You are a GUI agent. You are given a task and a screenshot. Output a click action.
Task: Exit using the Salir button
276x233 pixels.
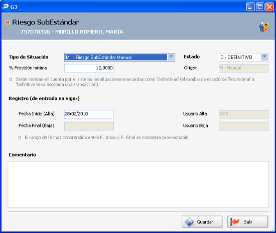click(248, 222)
